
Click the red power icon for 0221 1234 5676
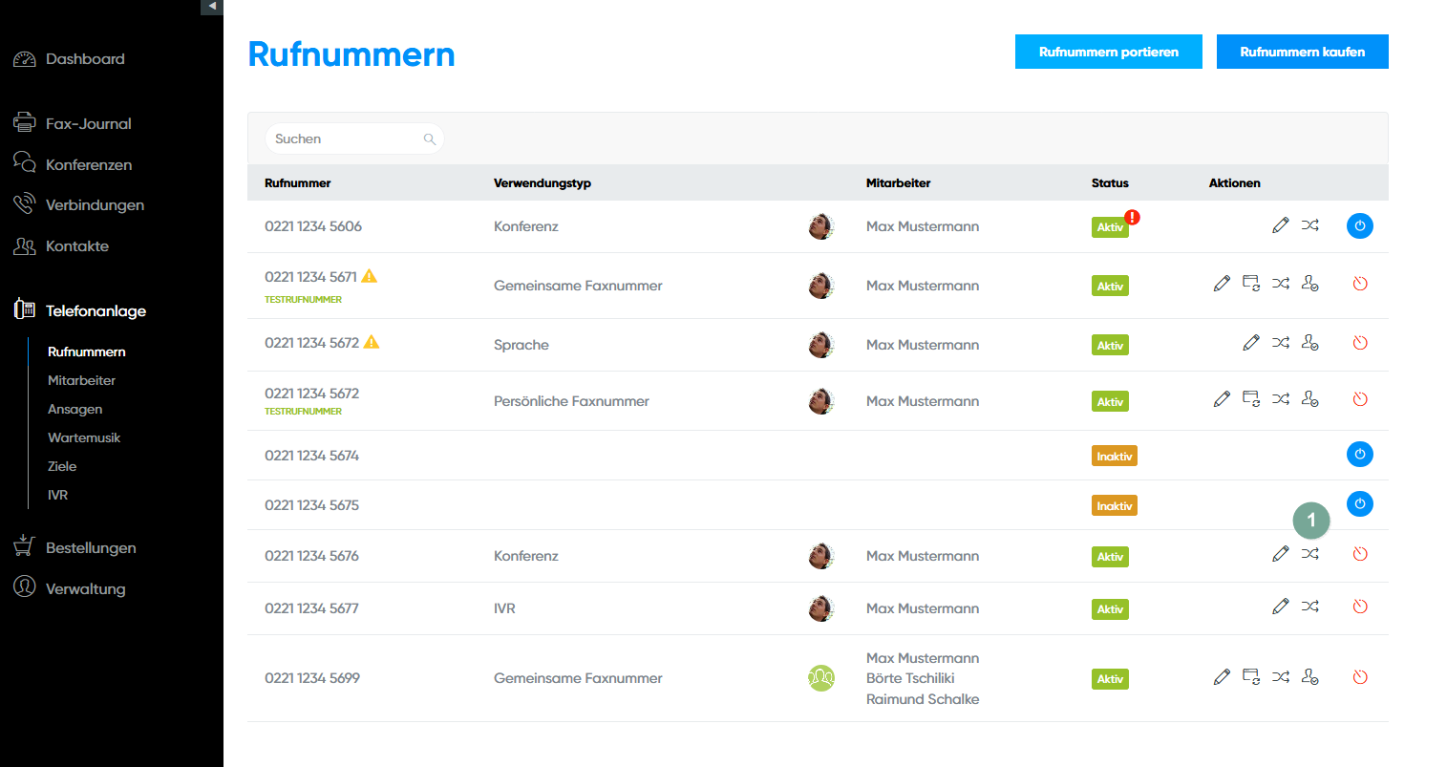click(1360, 554)
